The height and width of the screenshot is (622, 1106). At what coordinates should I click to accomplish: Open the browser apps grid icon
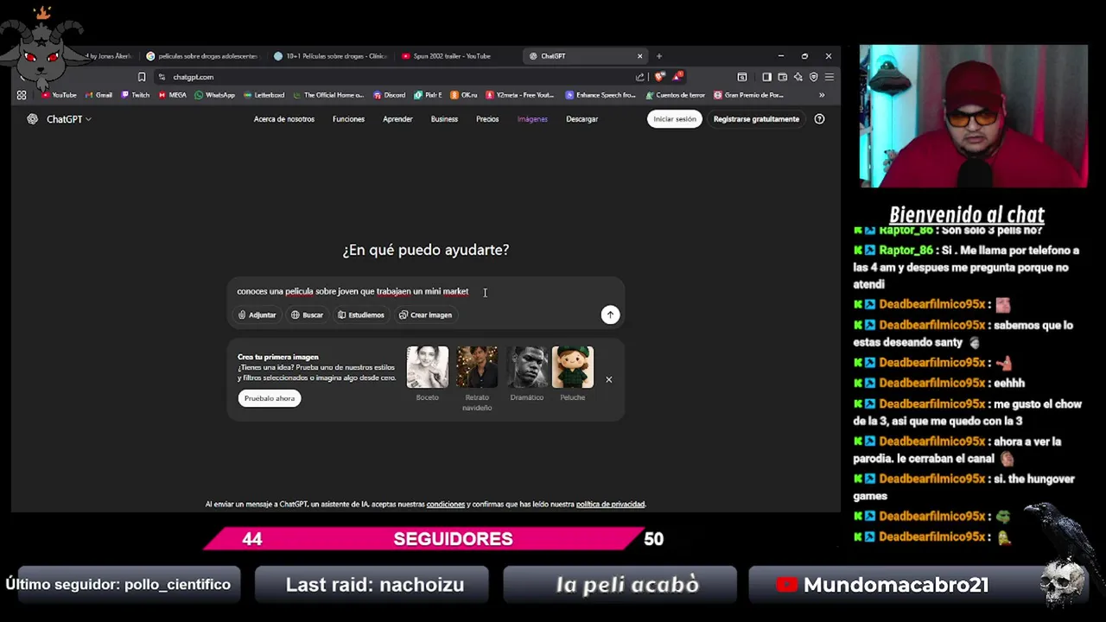pyautogui.click(x=22, y=95)
